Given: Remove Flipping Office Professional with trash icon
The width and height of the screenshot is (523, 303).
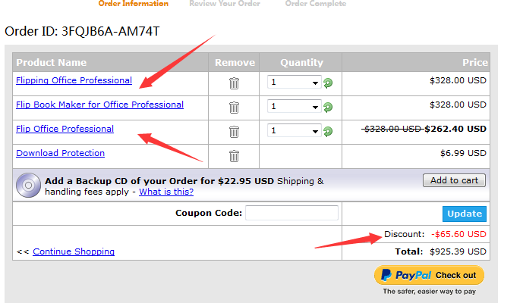Looking at the screenshot, I should 234,83.
